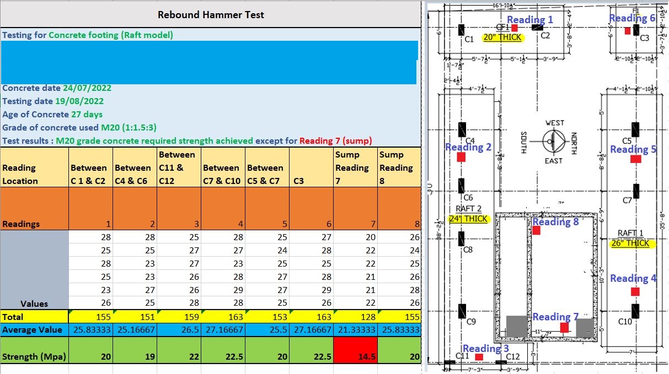Click the solid blue banner block
The width and height of the screenshot is (669, 374).
pyautogui.click(x=208, y=62)
